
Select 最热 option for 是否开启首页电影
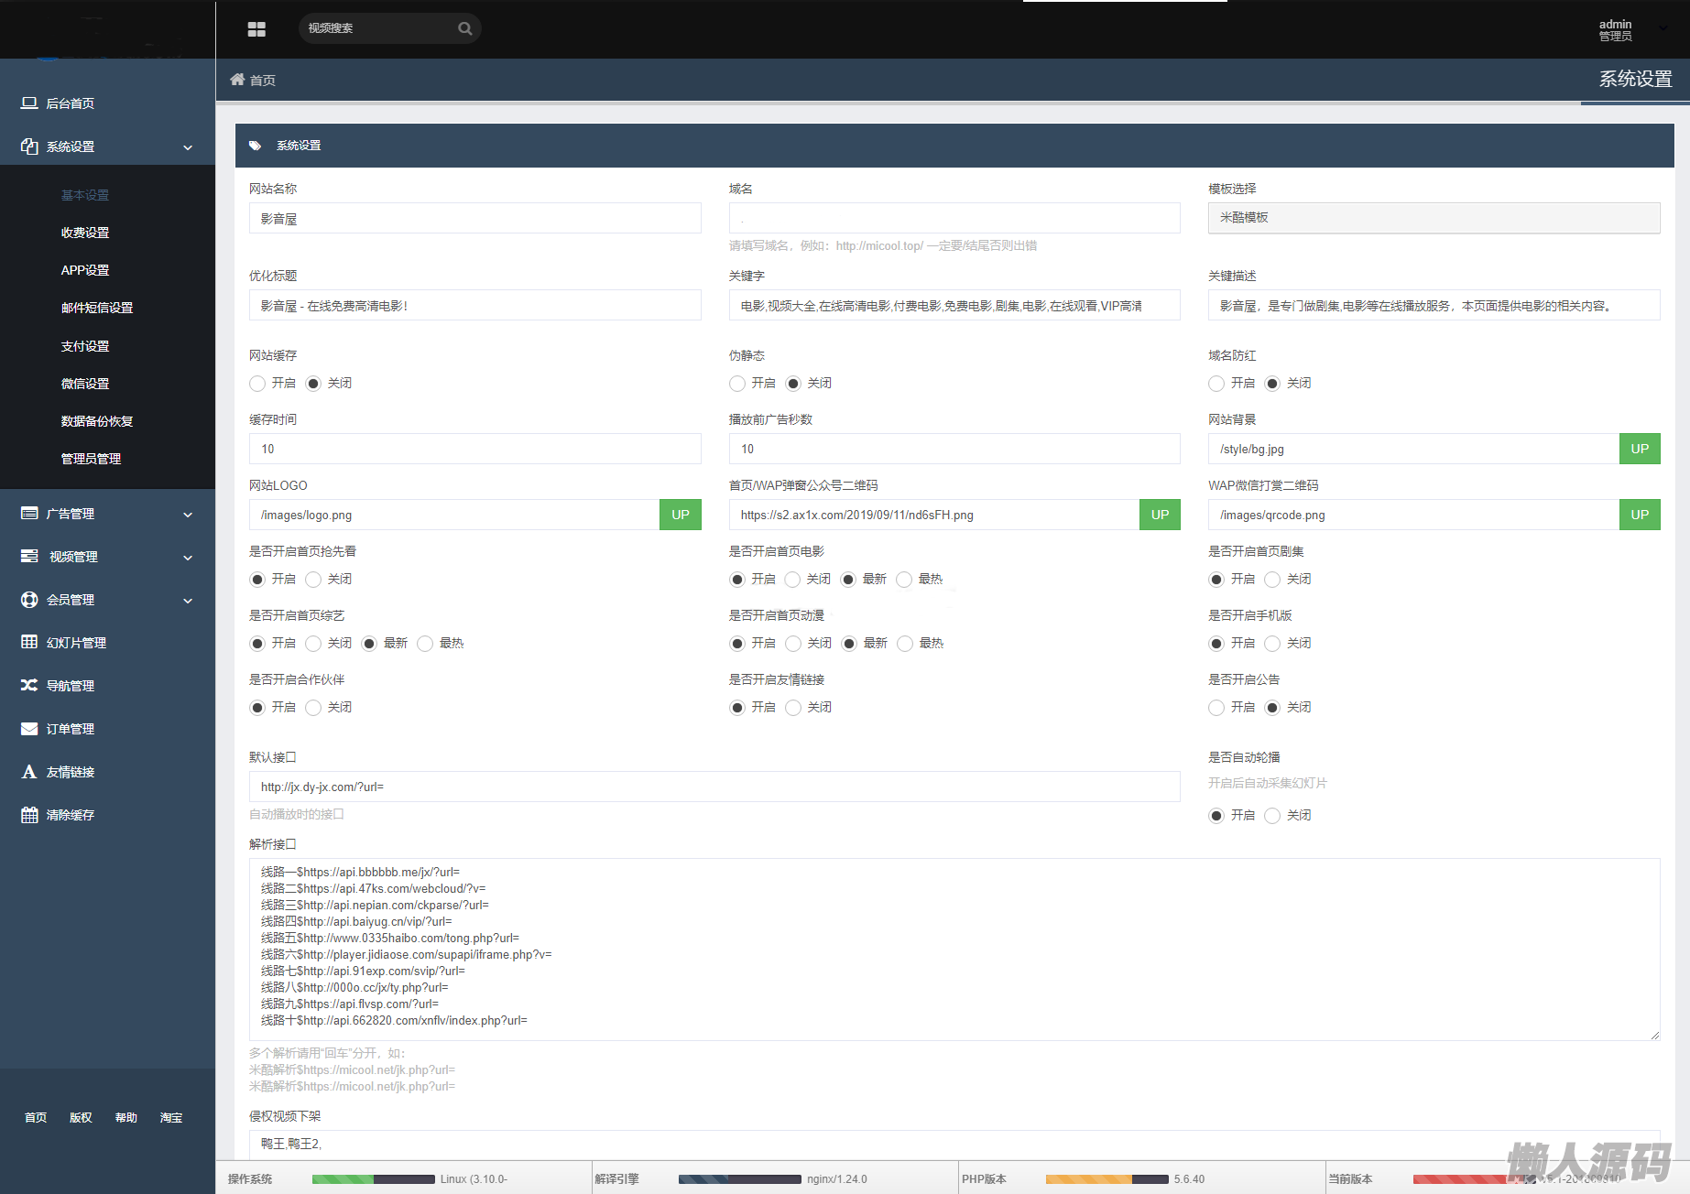pos(904,580)
